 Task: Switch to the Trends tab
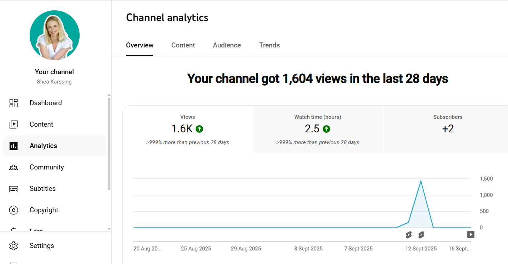coord(270,45)
